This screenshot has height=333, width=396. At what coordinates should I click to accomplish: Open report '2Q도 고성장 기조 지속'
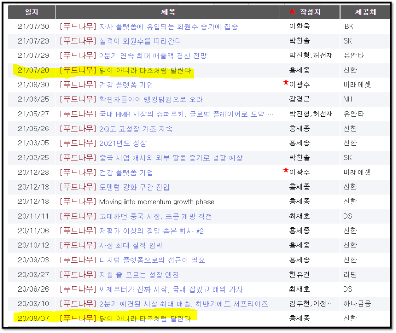point(136,129)
